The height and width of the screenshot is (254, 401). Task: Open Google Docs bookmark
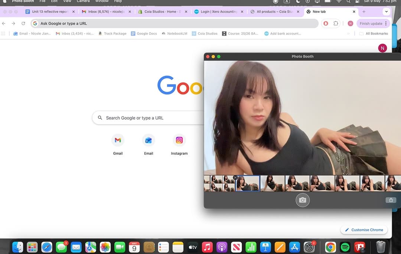click(x=144, y=33)
